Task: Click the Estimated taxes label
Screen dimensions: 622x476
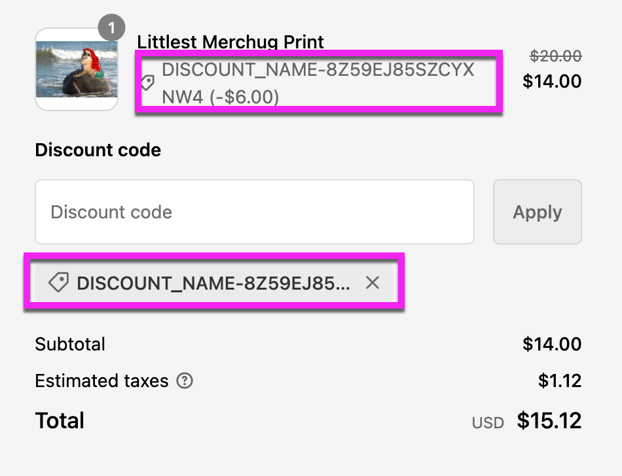Action: [101, 381]
